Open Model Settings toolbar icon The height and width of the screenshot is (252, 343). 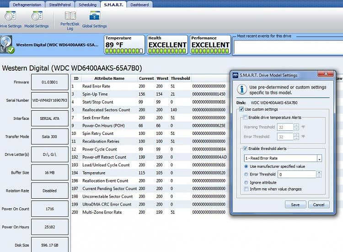(x=37, y=16)
